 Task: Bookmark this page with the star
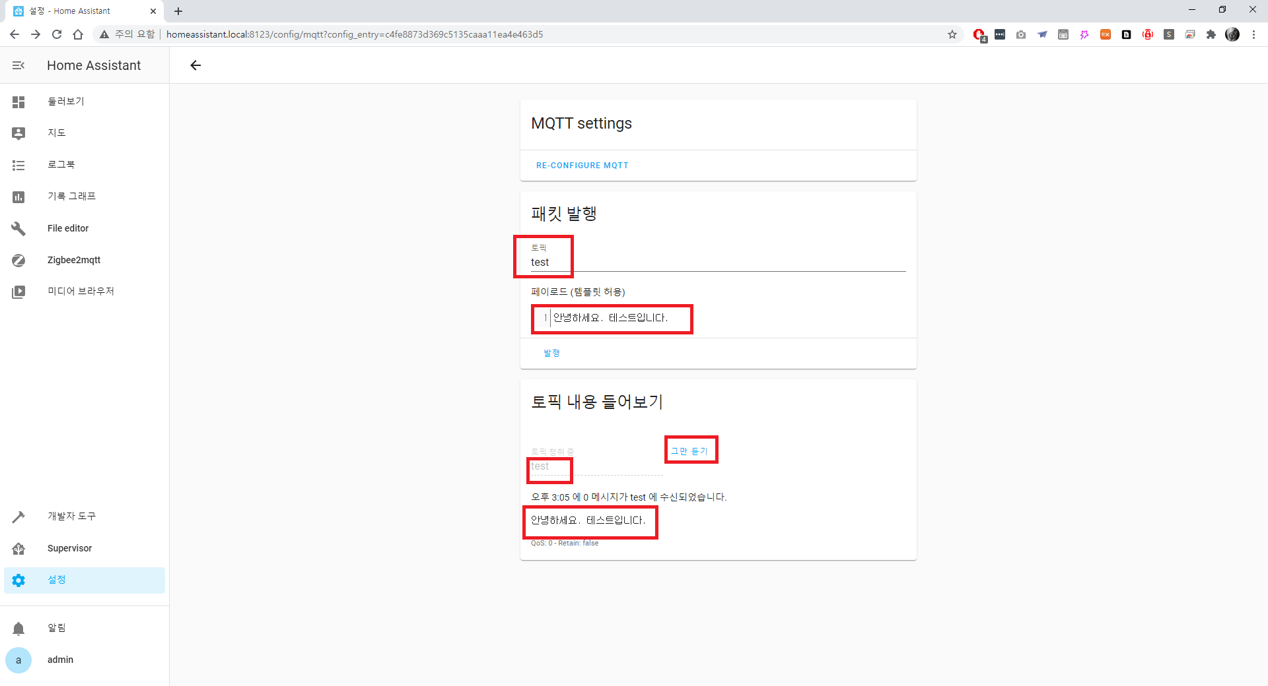click(x=952, y=34)
